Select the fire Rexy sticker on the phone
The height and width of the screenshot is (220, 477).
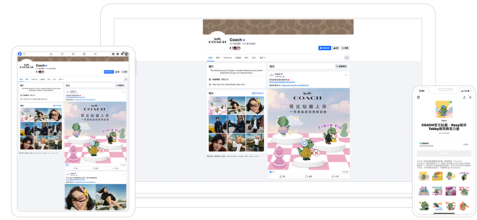pyautogui.click(x=464, y=205)
